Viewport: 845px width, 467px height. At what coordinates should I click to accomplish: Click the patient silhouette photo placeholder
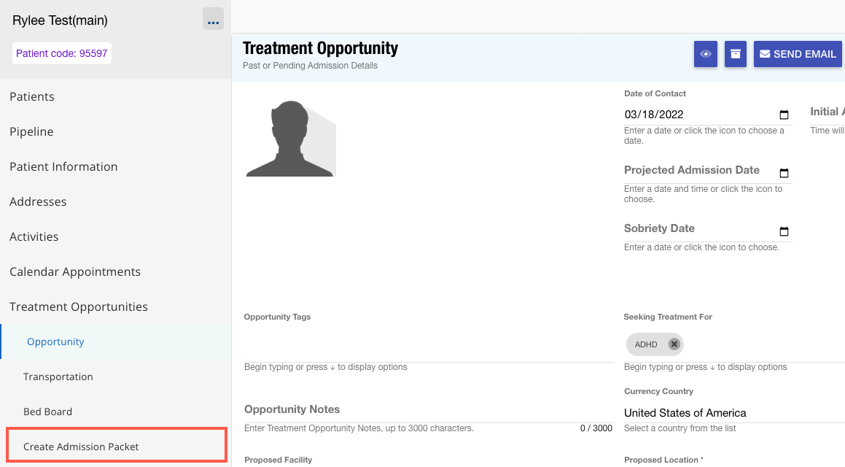coord(291,139)
